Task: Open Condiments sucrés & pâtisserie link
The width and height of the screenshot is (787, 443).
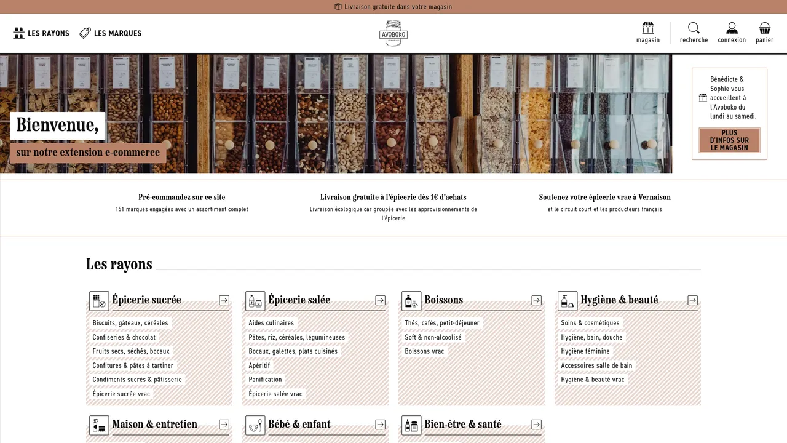Action: [x=137, y=380]
